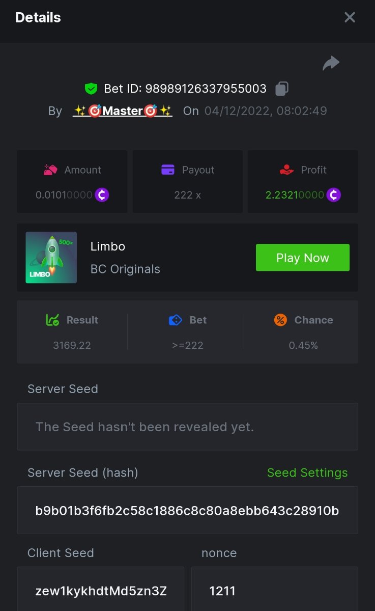This screenshot has height=611, width=375.
Task: Click the Chance percent icon
Action: [x=280, y=320]
